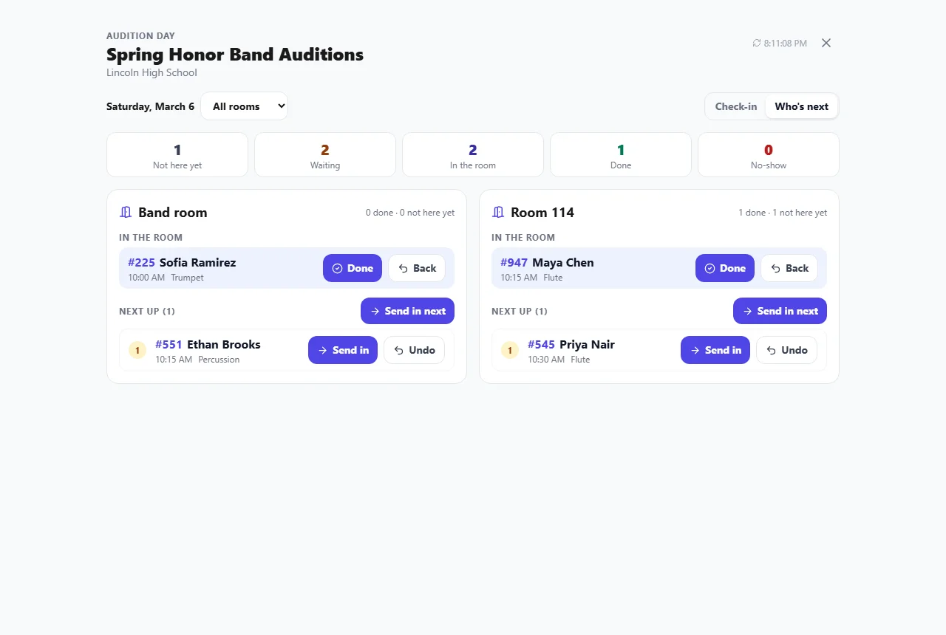The width and height of the screenshot is (946, 635).
Task: Send in Priya Nair
Action: pyautogui.click(x=715, y=350)
